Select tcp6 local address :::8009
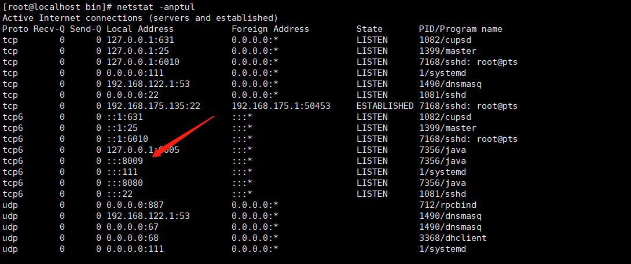The height and width of the screenshot is (264, 631). 124,161
